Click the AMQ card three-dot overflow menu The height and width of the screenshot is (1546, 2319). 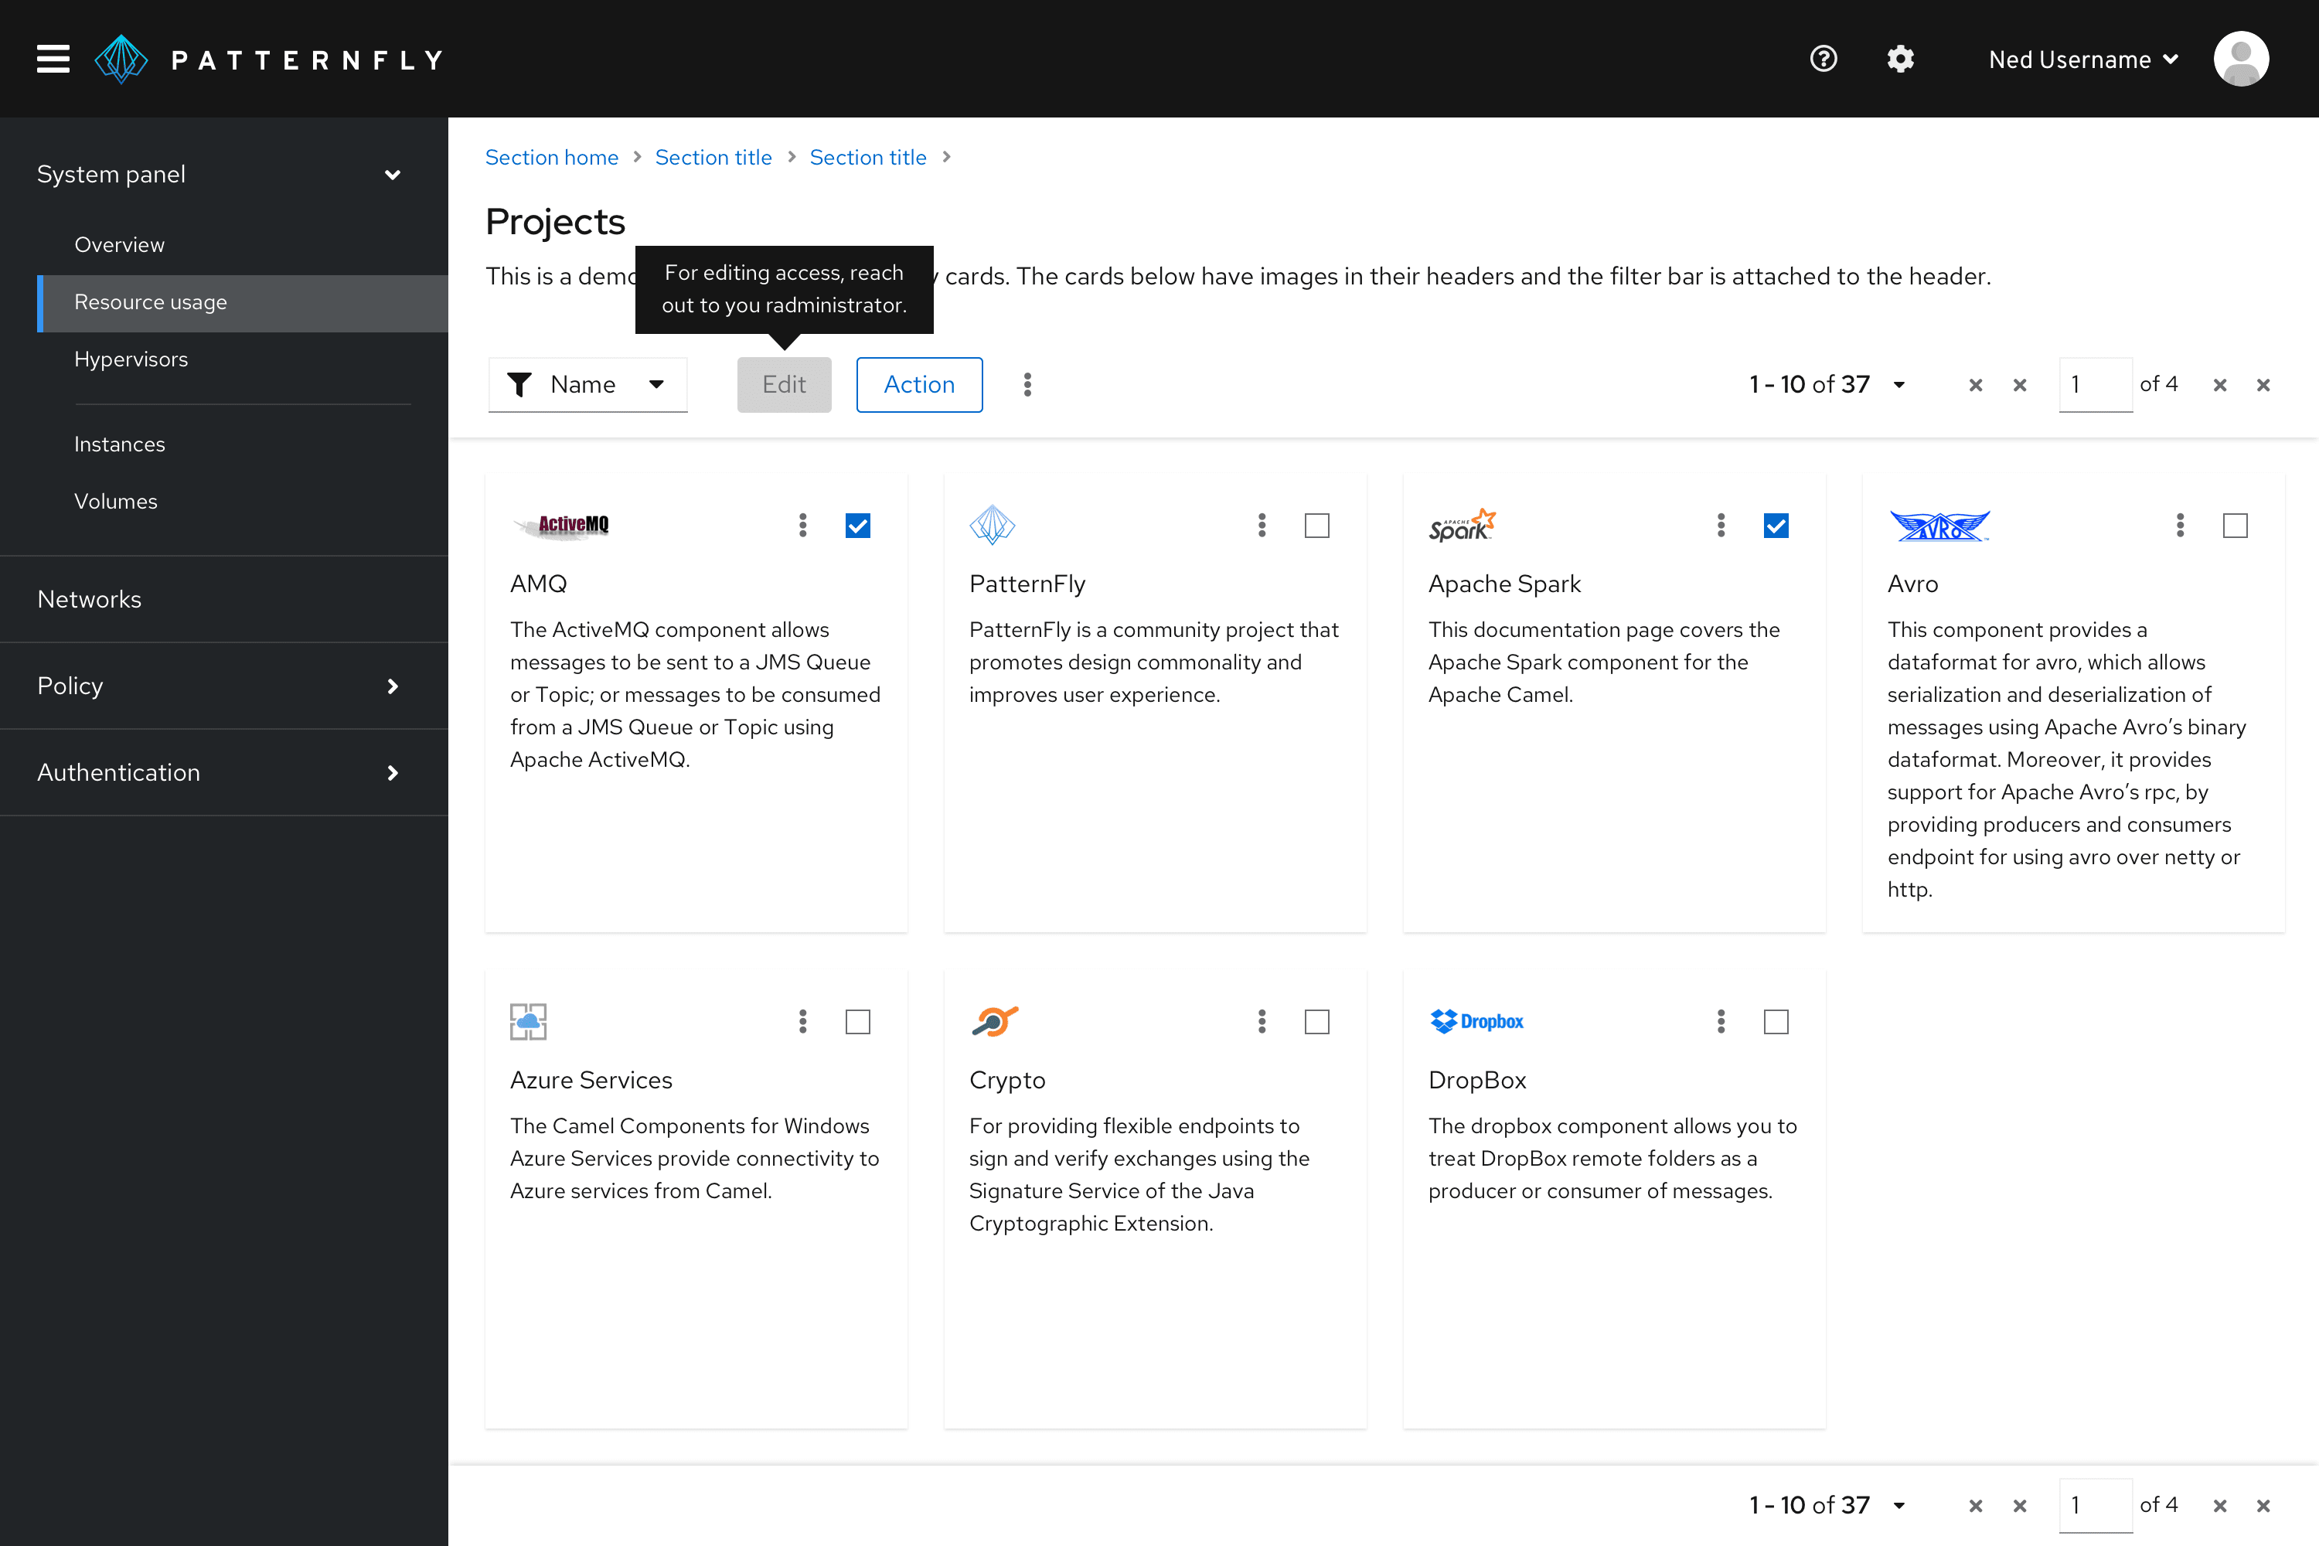tap(801, 526)
